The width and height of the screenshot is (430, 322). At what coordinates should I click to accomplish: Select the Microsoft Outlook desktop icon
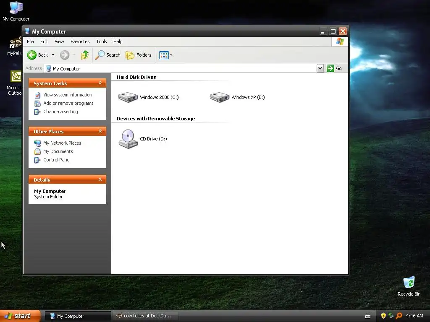click(14, 83)
